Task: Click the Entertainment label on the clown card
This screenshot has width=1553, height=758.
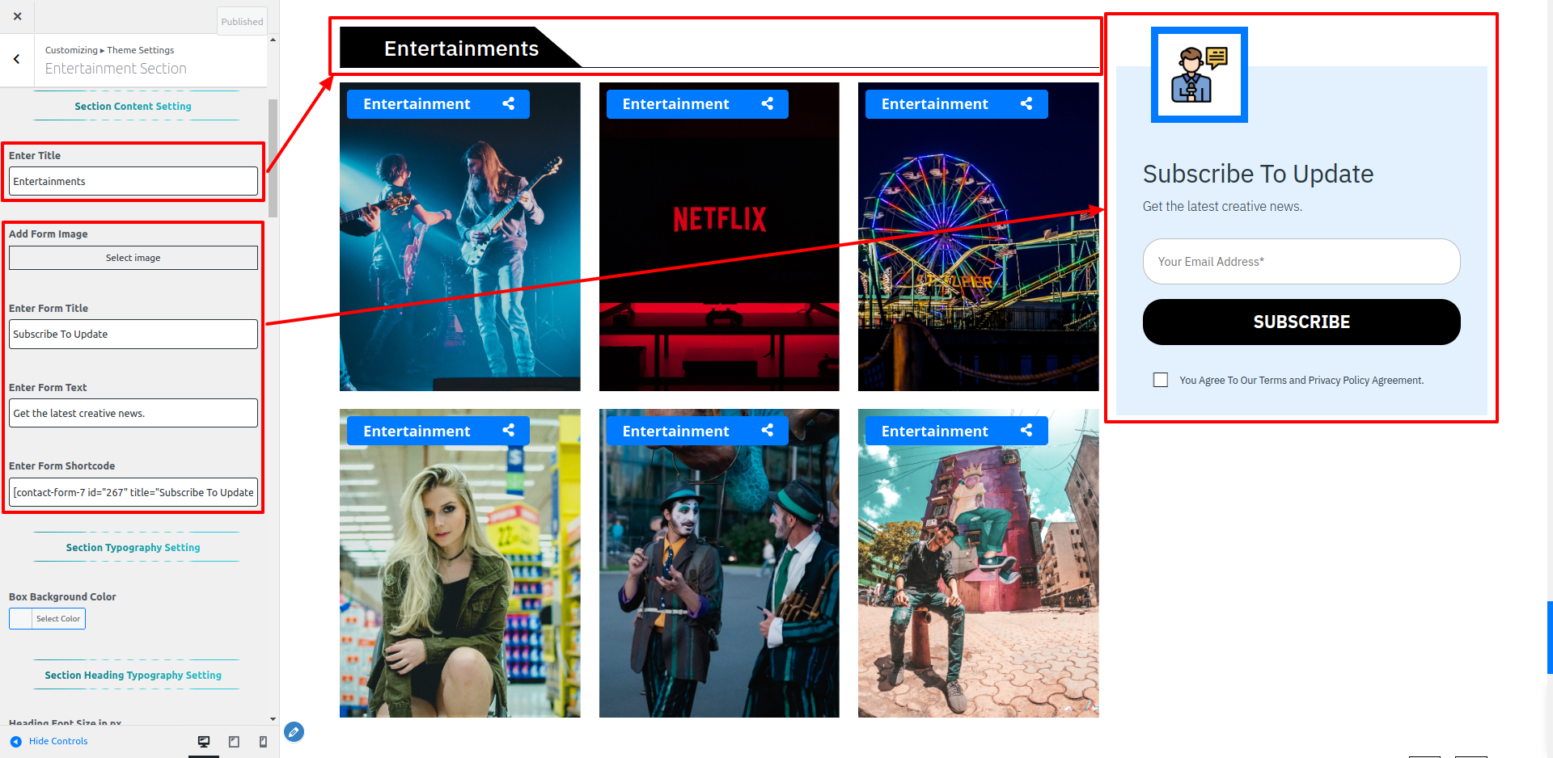Action: click(x=675, y=432)
